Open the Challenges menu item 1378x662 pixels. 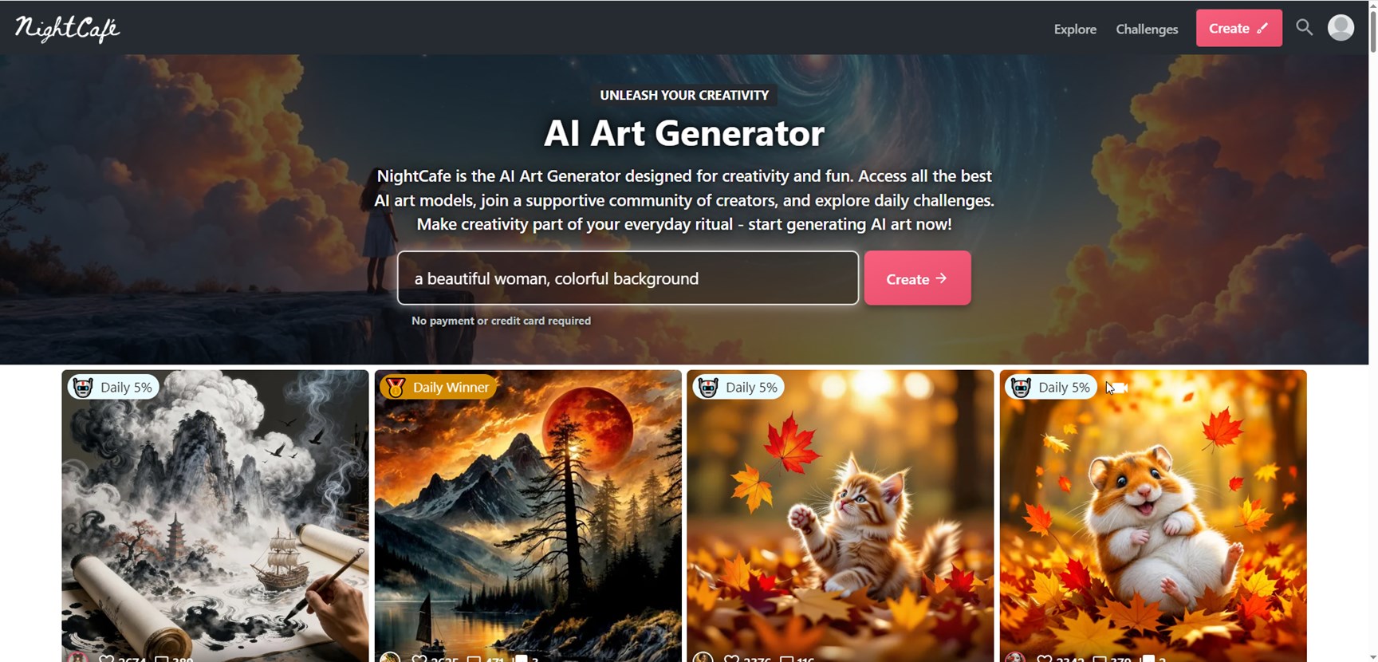pos(1147,29)
